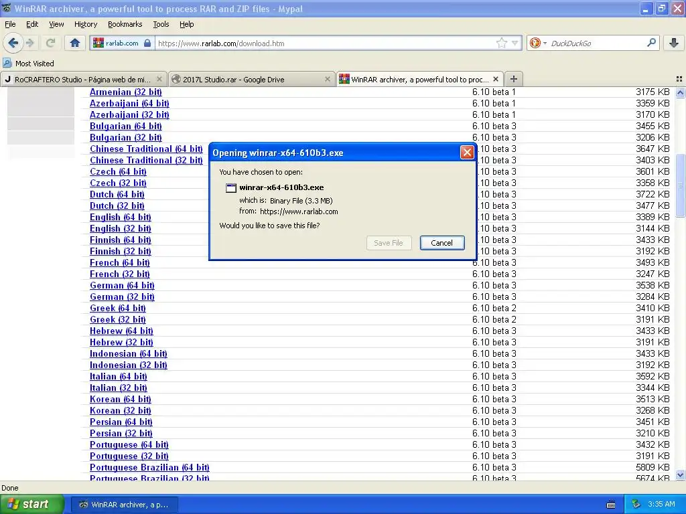Open the home page
Image resolution: width=686 pixels, height=514 pixels.
[x=75, y=43]
